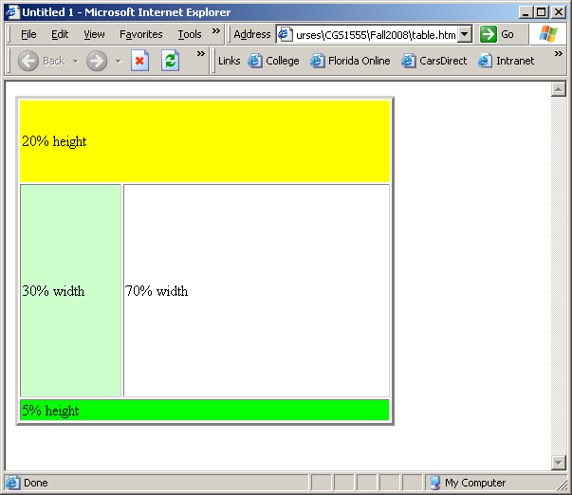Screen dimensions: 572x495
Task: Click the page icon in status bar
Action: tap(12, 483)
